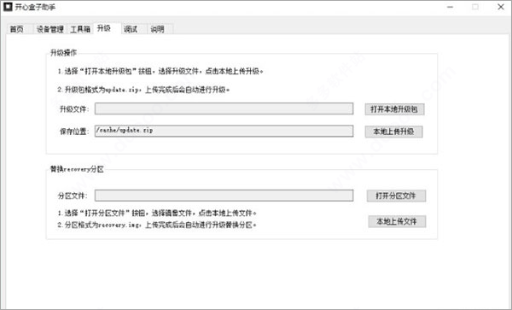The width and height of the screenshot is (512, 310).
Task: Click the 分区文件 input field
Action: click(x=224, y=196)
